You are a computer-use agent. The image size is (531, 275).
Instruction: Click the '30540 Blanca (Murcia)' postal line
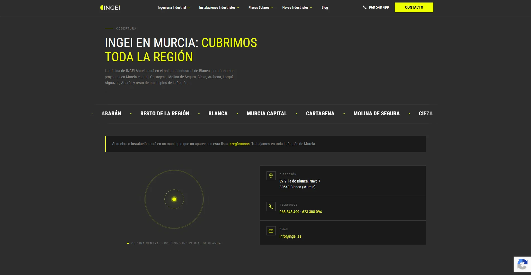tap(297, 187)
